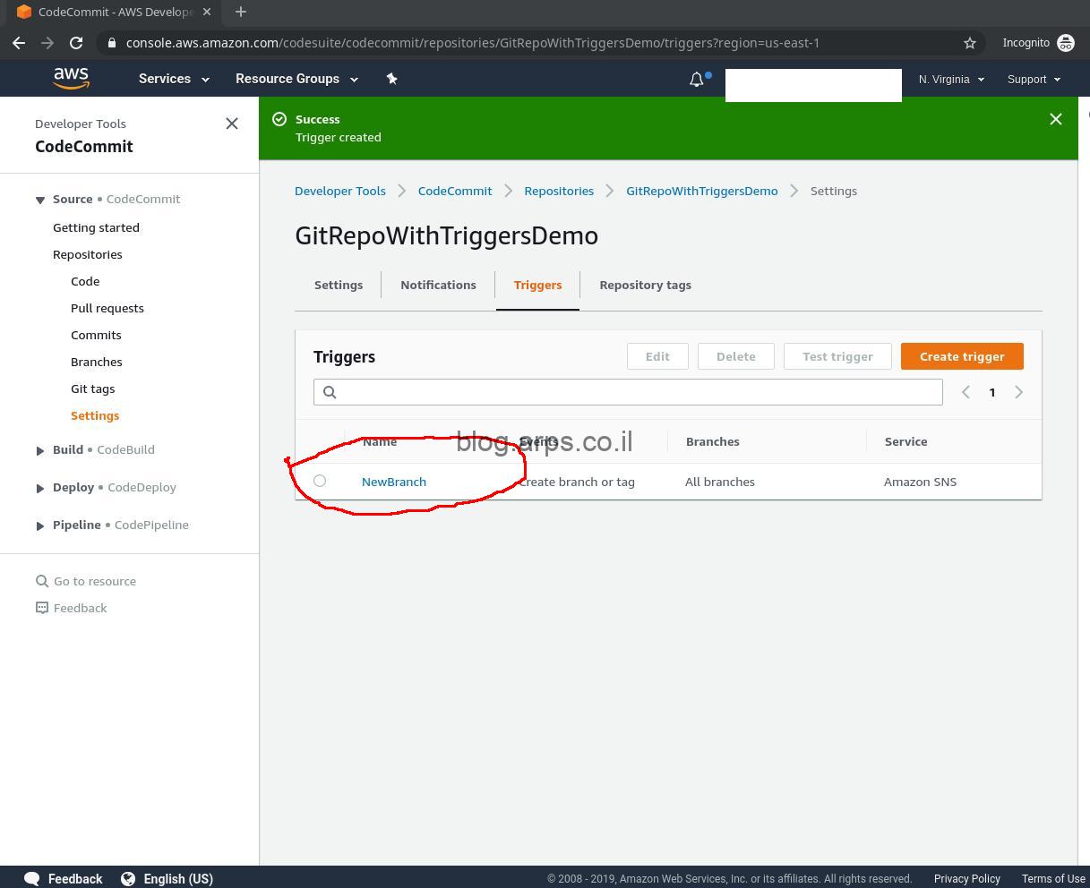This screenshot has height=888, width=1090.
Task: Open the Privacy Policy footer link
Action: [x=966, y=879]
